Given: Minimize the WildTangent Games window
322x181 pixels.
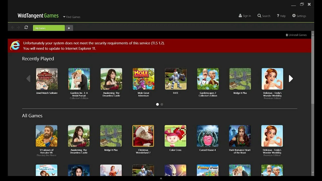Looking at the screenshot, I should pos(293,5).
